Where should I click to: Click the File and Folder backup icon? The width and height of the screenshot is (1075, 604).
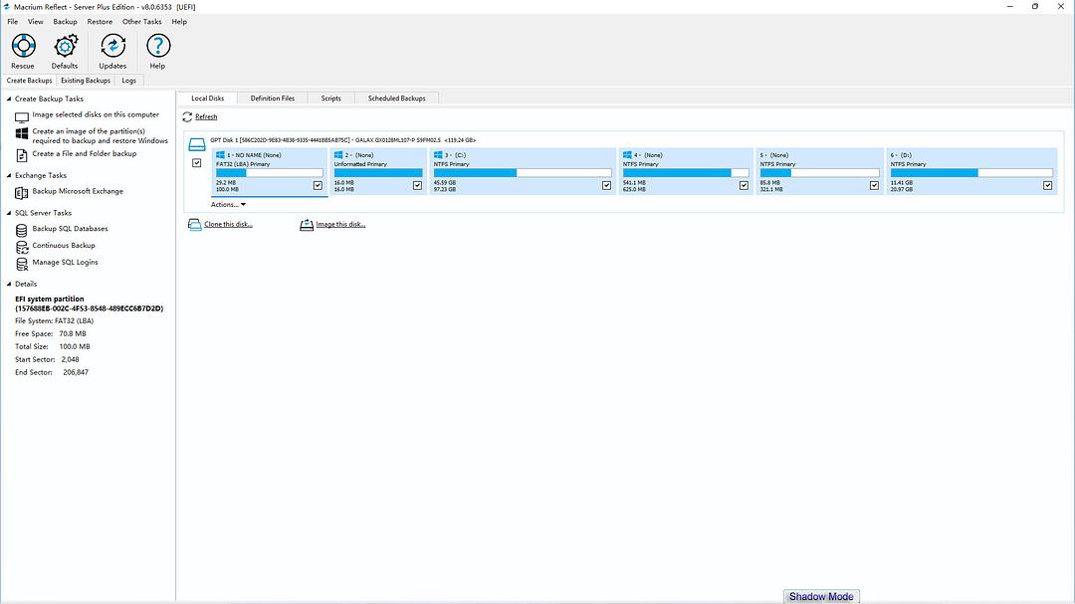tap(22, 155)
